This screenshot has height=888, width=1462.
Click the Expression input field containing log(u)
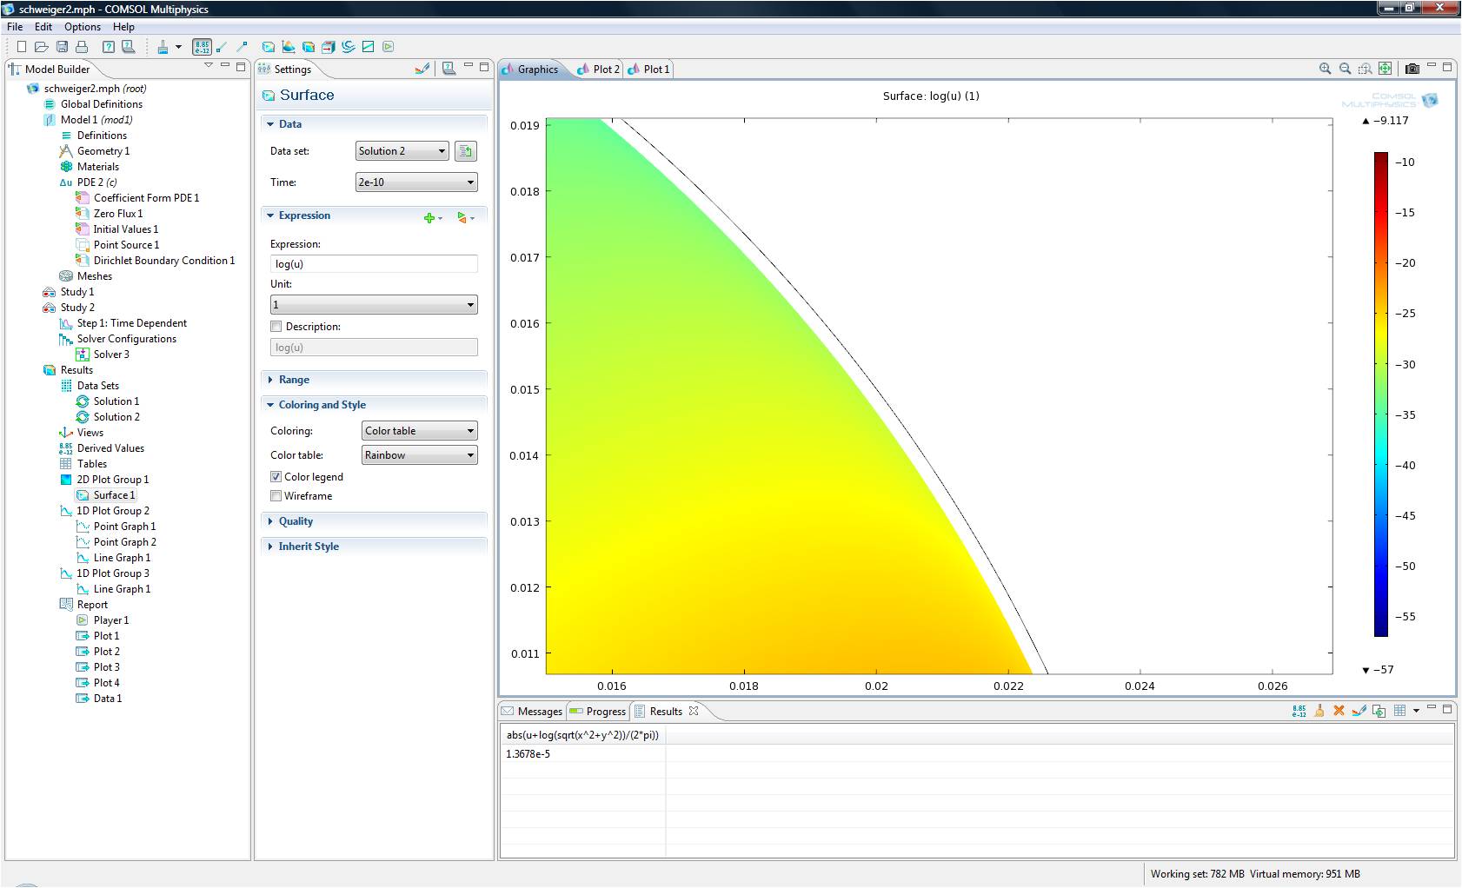click(x=374, y=264)
